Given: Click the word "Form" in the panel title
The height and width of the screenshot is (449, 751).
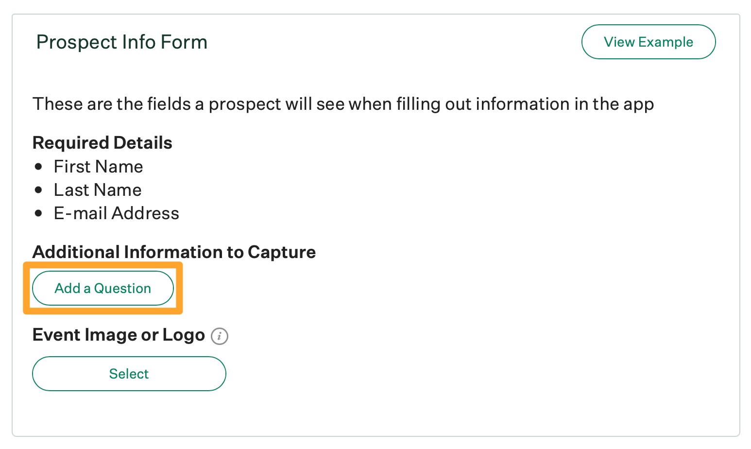Looking at the screenshot, I should click(x=184, y=42).
